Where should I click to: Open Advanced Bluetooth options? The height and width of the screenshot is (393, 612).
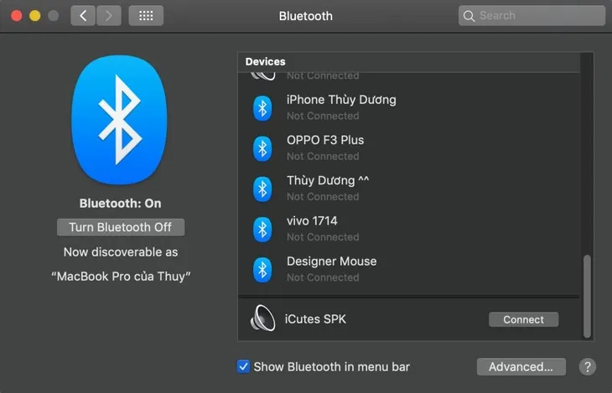[x=521, y=366]
